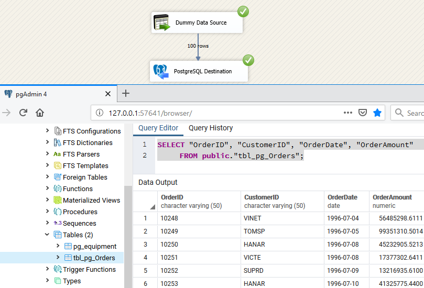This screenshot has height=288, width=424.
Task: Expand the tbl_pg_Orders table node
Action: click(x=58, y=258)
